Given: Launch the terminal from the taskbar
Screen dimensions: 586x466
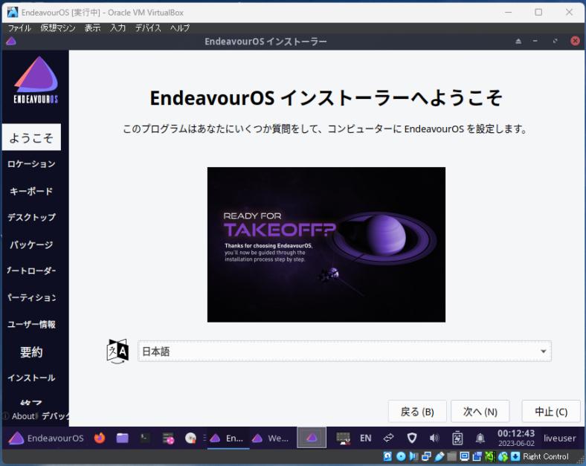Looking at the screenshot, I should pyautogui.click(x=145, y=438).
